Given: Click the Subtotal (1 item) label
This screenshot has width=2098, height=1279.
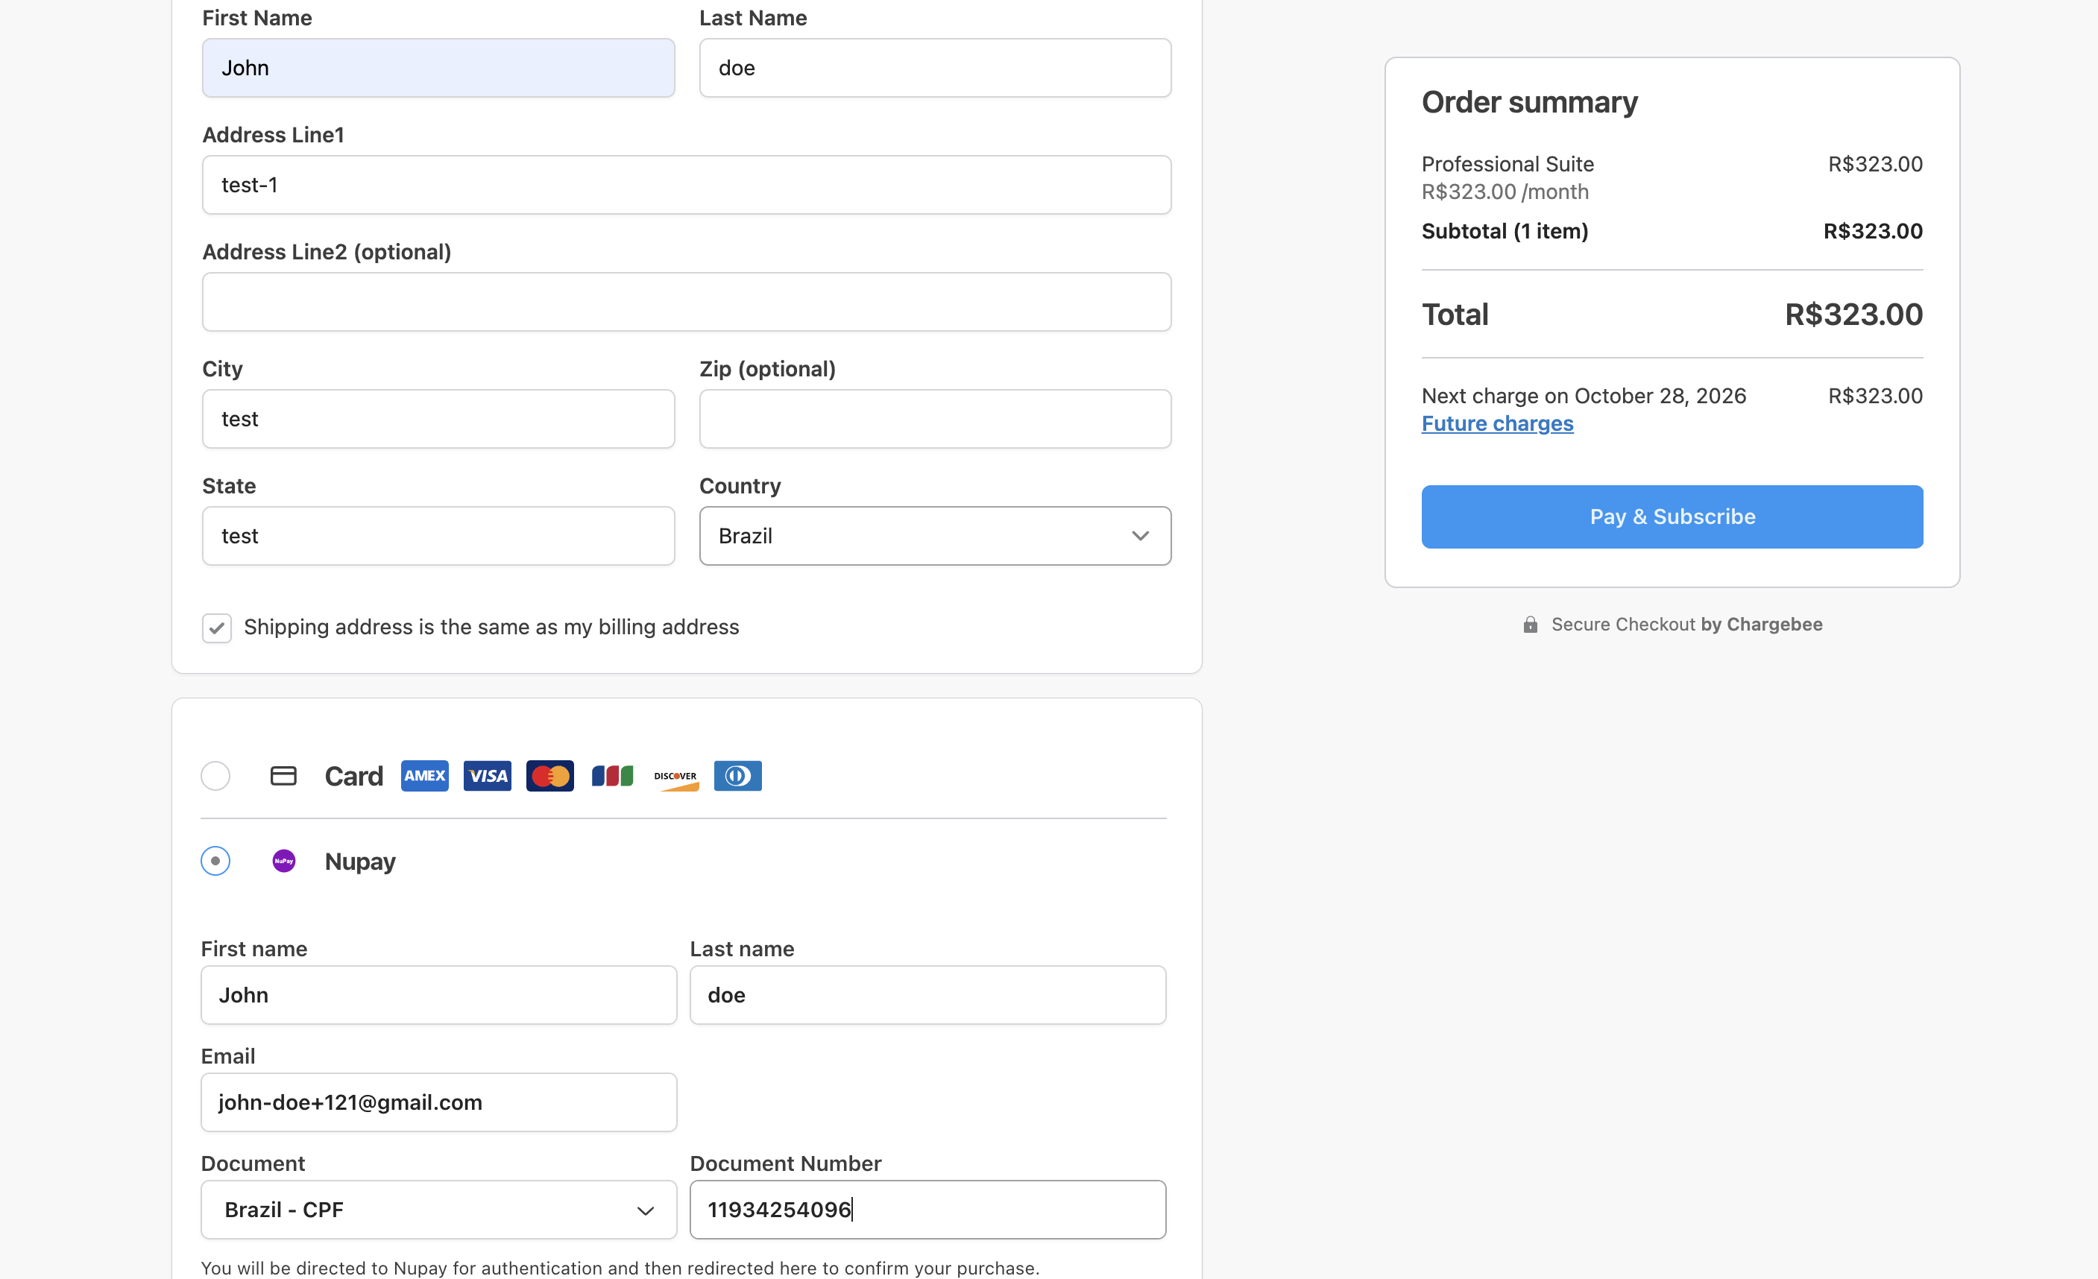Looking at the screenshot, I should coord(1505,232).
